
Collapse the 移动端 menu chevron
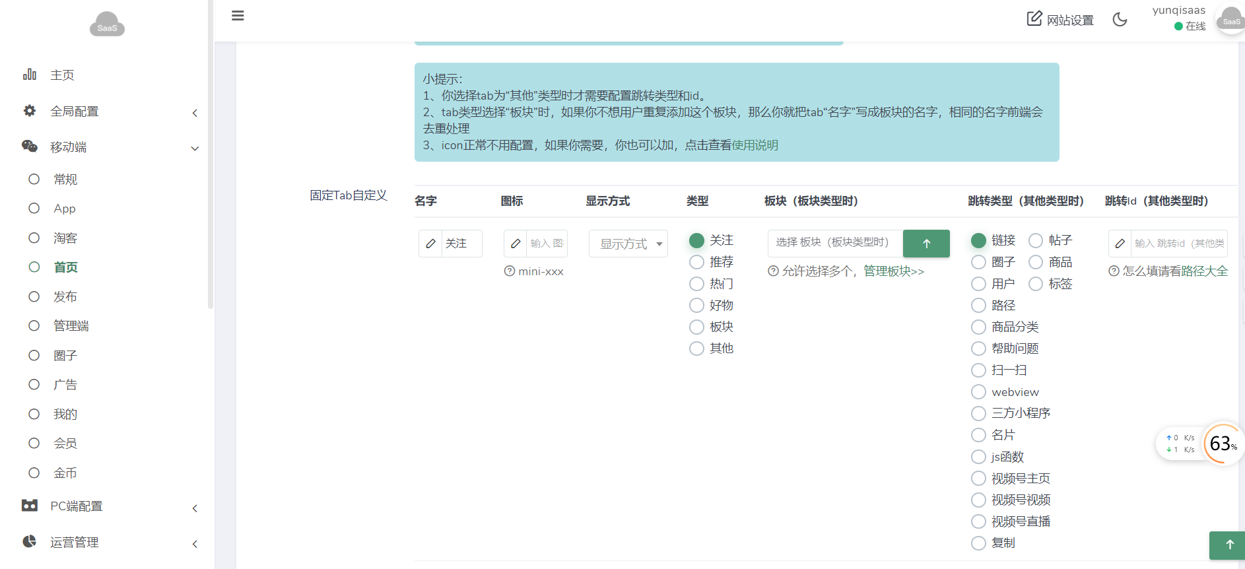click(195, 149)
